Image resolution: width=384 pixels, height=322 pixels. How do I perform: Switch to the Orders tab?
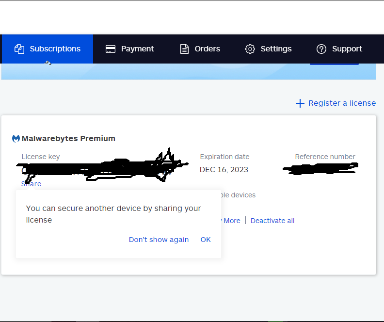pos(200,49)
